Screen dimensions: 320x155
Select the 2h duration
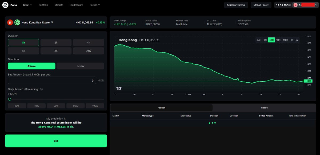pos(56,42)
